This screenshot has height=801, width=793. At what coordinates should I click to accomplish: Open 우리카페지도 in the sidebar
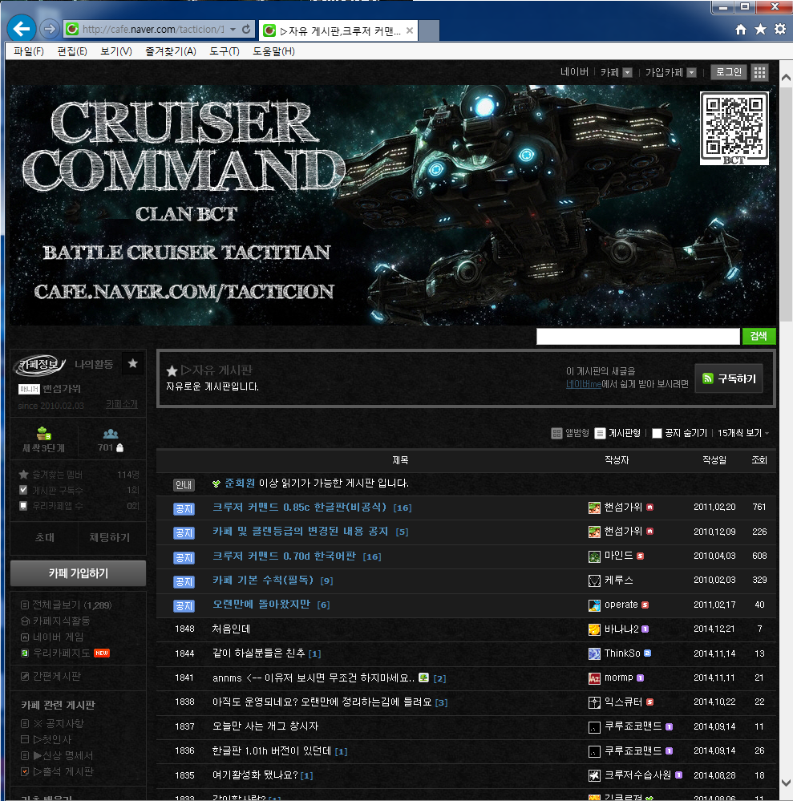pyautogui.click(x=61, y=653)
